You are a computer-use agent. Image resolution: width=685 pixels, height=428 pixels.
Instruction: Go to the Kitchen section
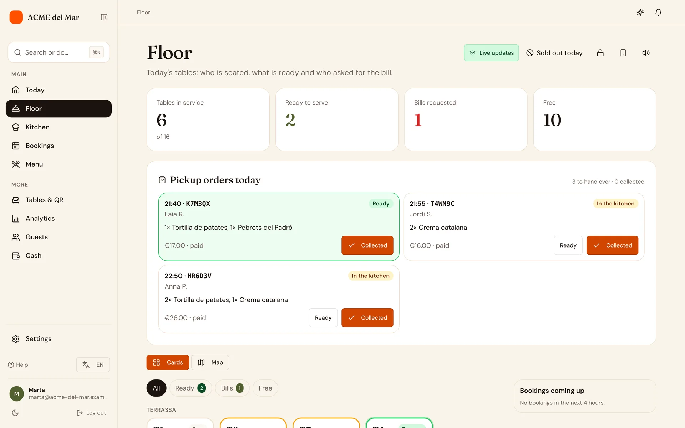tap(59, 127)
